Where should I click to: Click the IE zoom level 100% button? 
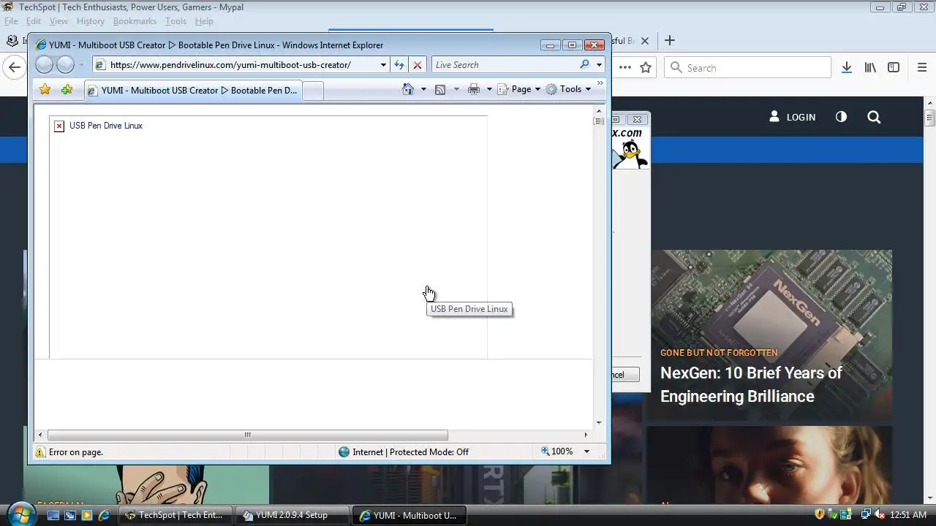[557, 451]
